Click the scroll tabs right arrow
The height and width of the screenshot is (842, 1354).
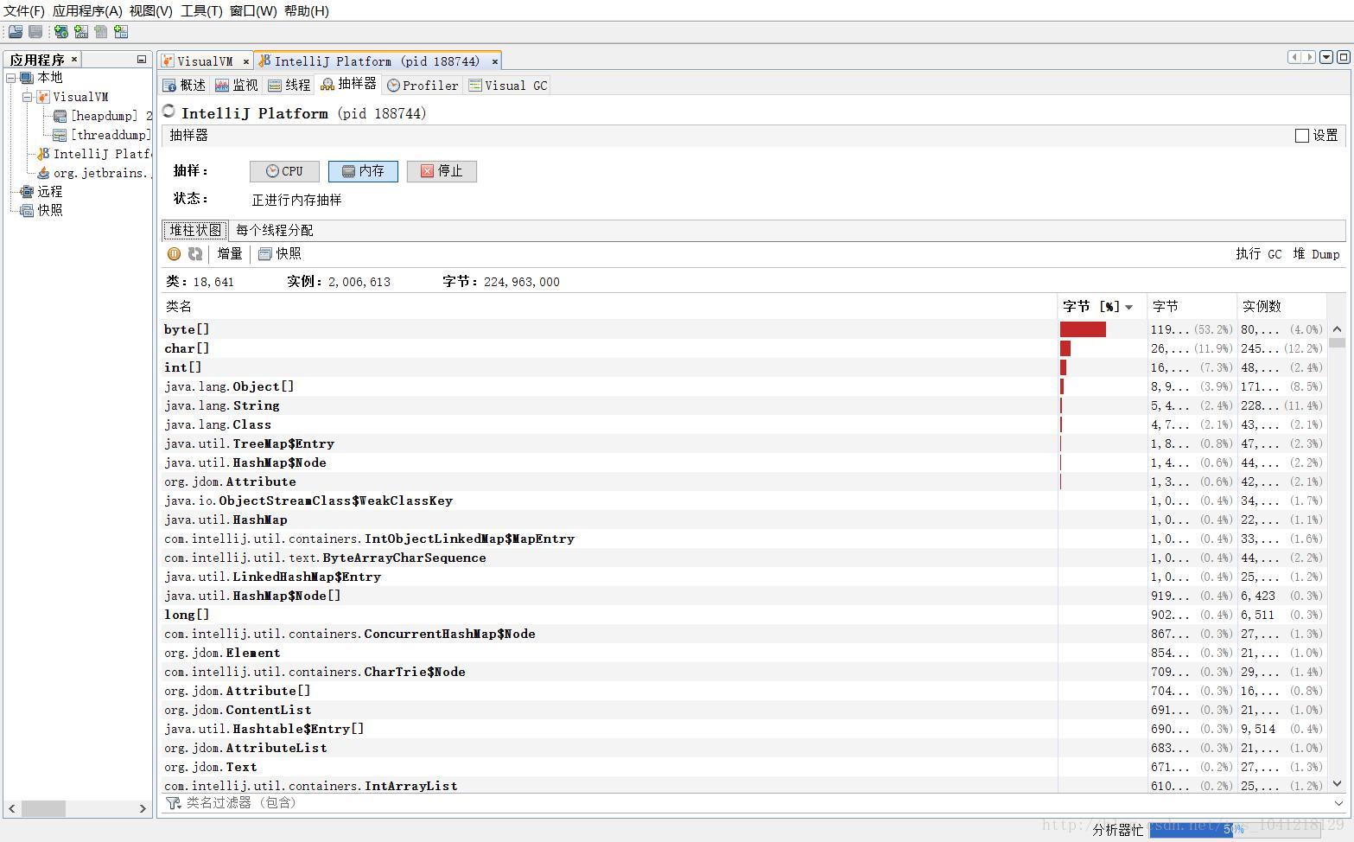[1309, 57]
